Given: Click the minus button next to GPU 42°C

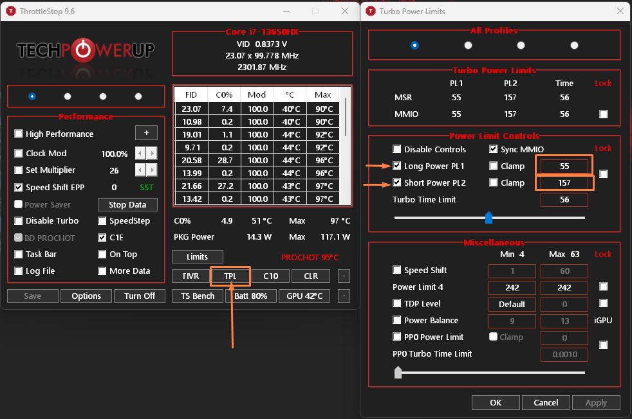Looking at the screenshot, I should tap(344, 296).
